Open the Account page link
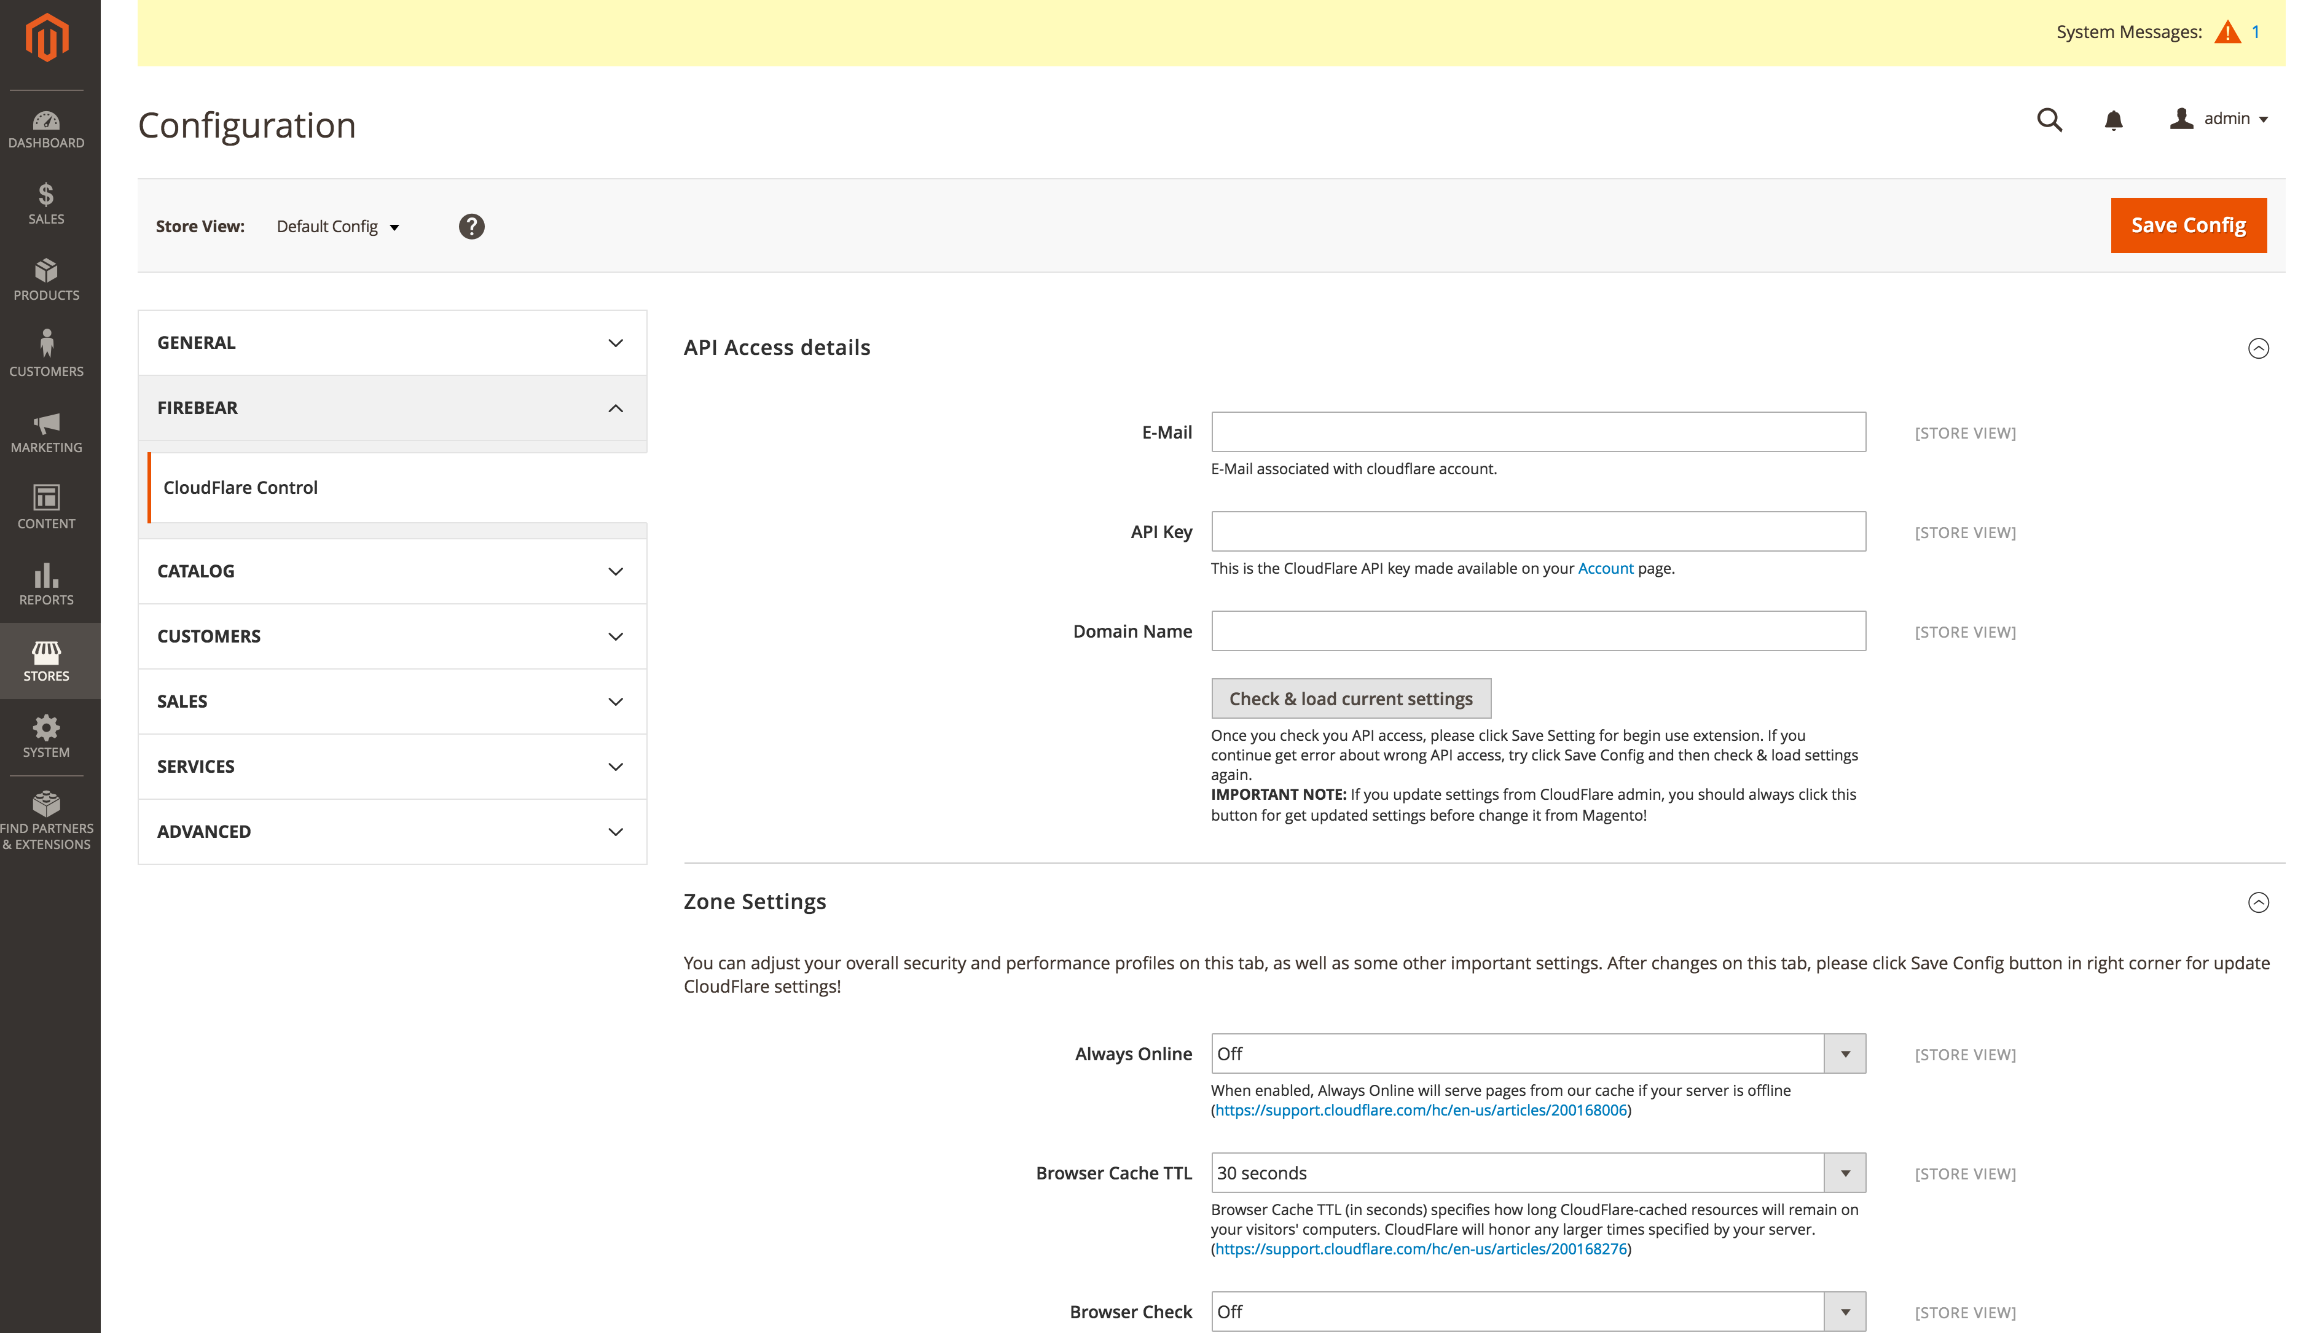The height and width of the screenshot is (1333, 2314). click(1606, 569)
